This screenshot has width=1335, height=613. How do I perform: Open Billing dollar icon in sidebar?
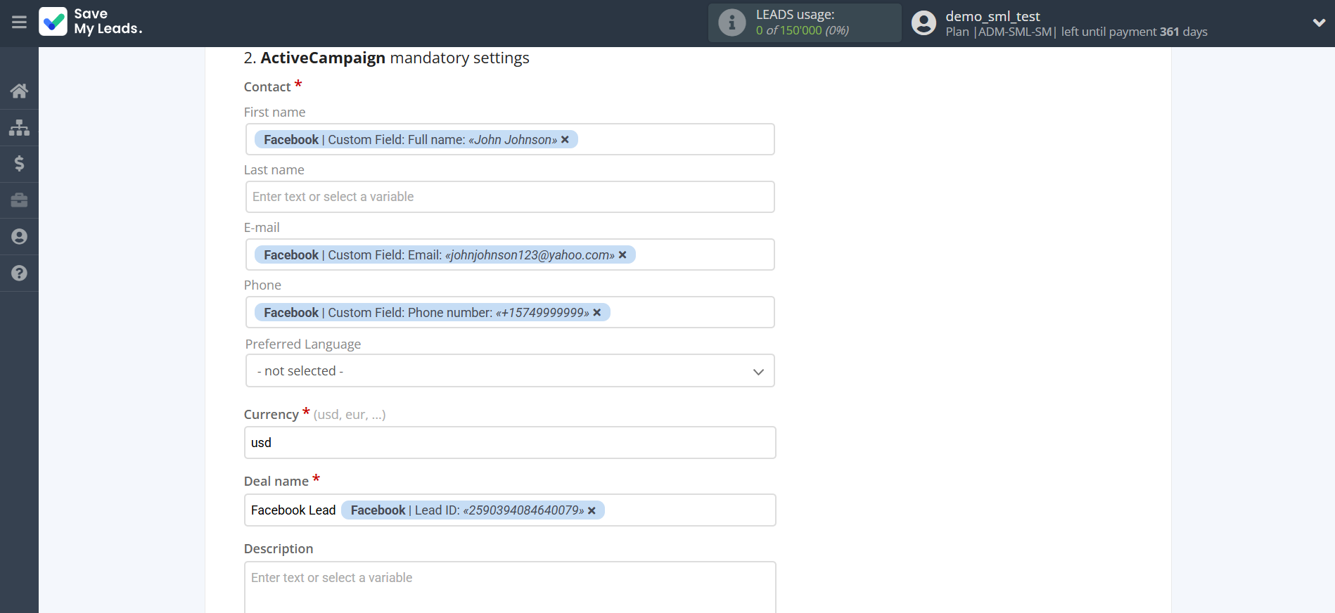pyautogui.click(x=19, y=164)
